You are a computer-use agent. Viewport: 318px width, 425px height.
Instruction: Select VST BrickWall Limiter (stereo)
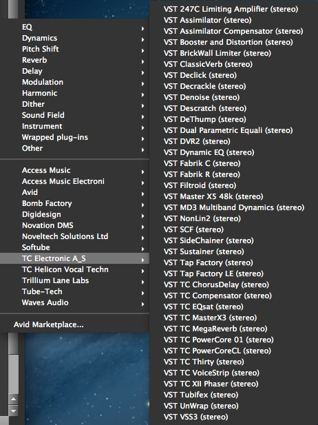[x=218, y=53]
